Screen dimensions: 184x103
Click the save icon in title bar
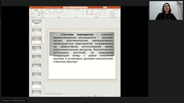(31, 7)
